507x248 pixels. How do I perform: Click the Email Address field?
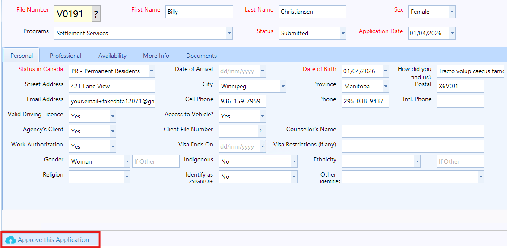point(112,101)
